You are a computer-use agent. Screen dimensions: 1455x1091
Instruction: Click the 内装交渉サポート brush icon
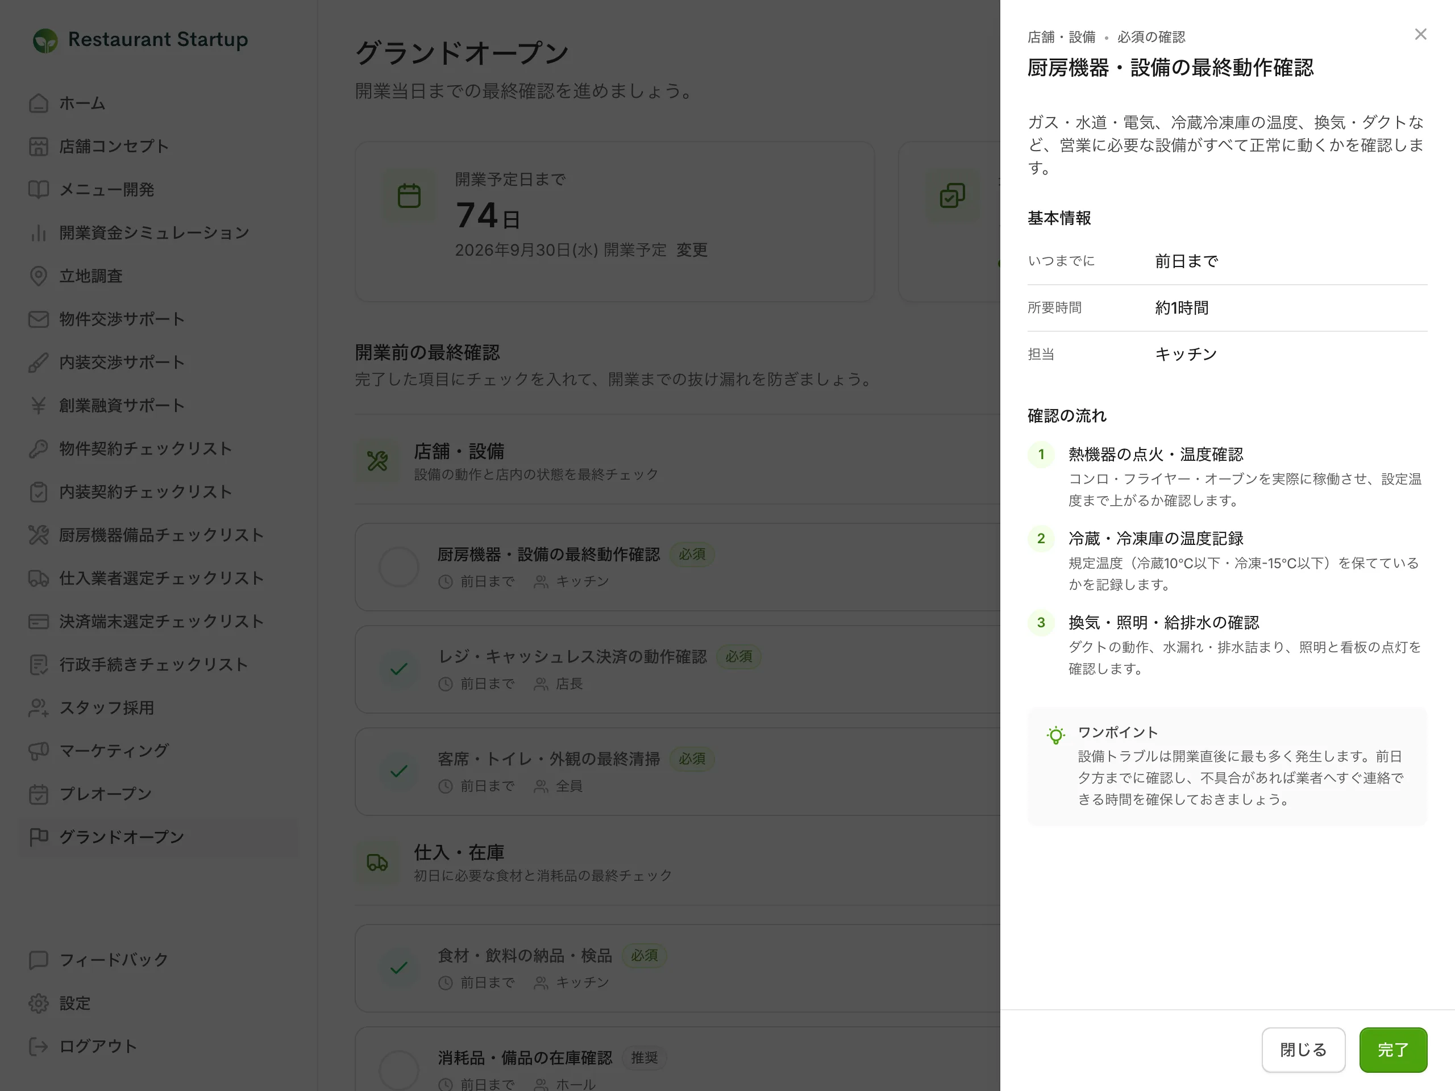tap(39, 363)
